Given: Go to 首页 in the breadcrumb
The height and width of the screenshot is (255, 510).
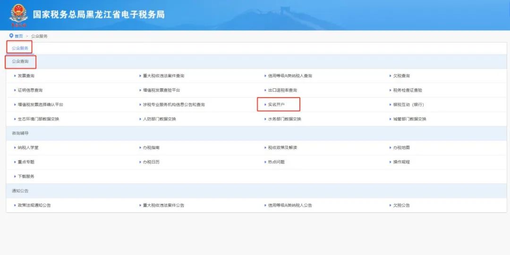Looking at the screenshot, I should [x=19, y=36].
